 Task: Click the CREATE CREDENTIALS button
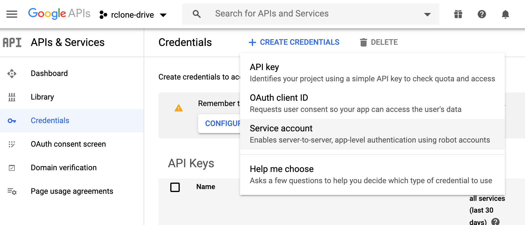click(294, 42)
